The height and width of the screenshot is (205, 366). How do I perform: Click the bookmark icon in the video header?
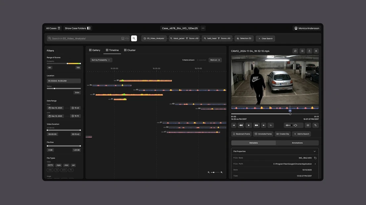(x=302, y=51)
